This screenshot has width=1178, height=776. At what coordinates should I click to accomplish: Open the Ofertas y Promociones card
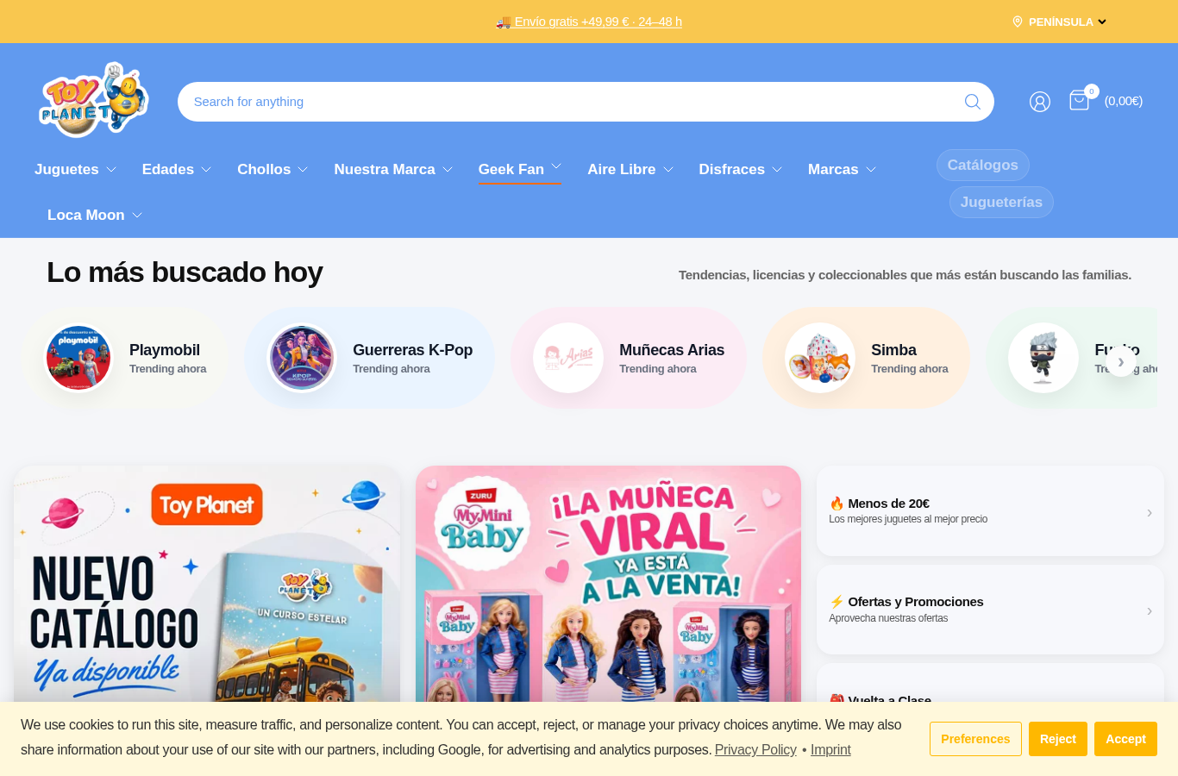[990, 610]
